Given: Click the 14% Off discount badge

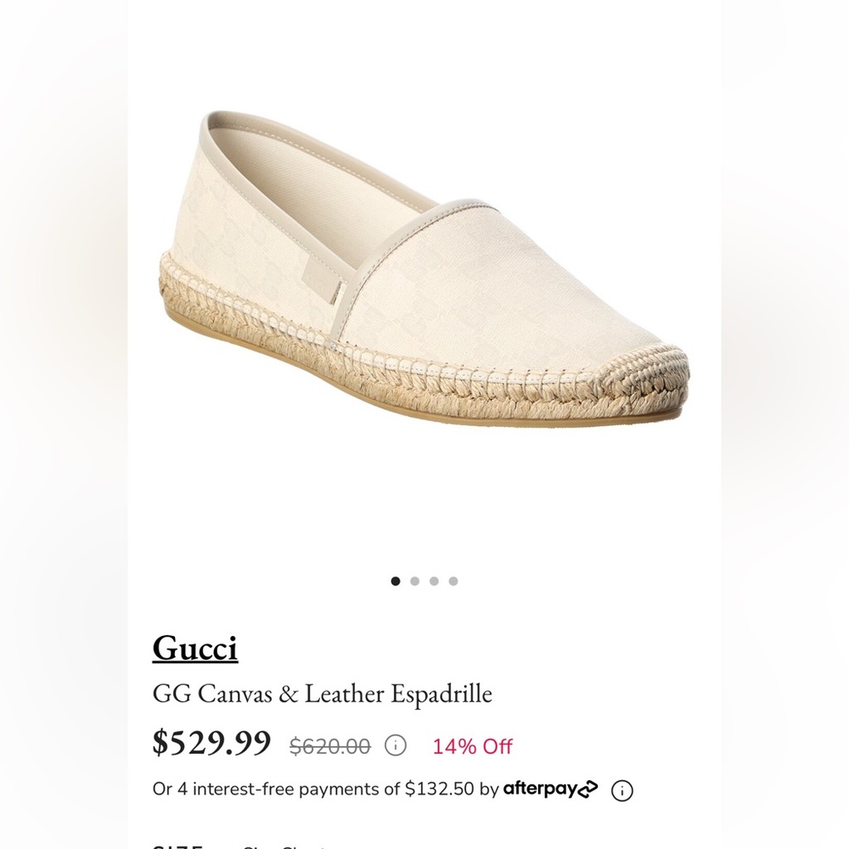Looking at the screenshot, I should point(471,746).
